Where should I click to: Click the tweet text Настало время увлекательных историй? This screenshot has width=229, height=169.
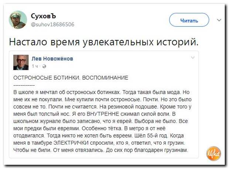tap(104, 42)
